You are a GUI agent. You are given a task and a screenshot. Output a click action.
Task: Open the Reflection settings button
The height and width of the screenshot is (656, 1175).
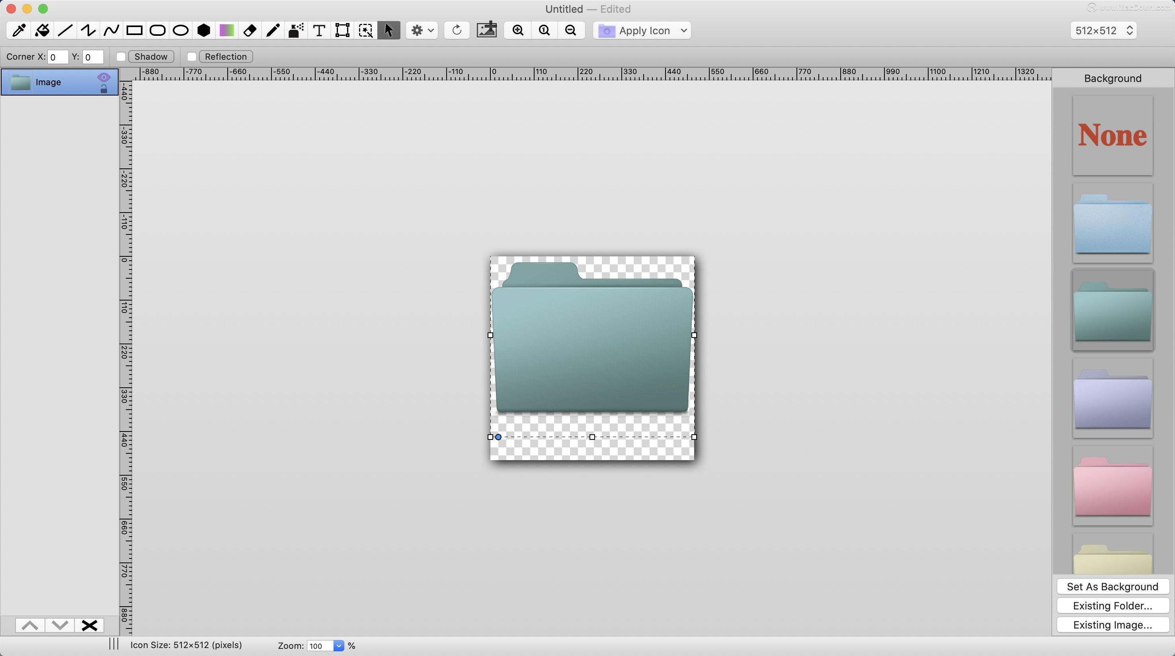226,57
